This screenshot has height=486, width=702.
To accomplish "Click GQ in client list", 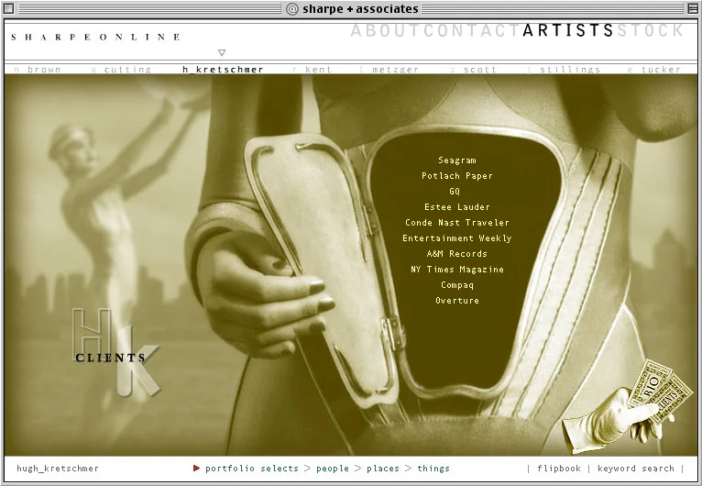I will click(x=455, y=192).
